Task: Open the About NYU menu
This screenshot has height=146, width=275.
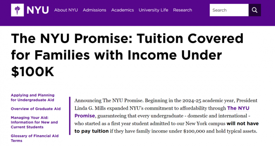Action: tap(66, 10)
